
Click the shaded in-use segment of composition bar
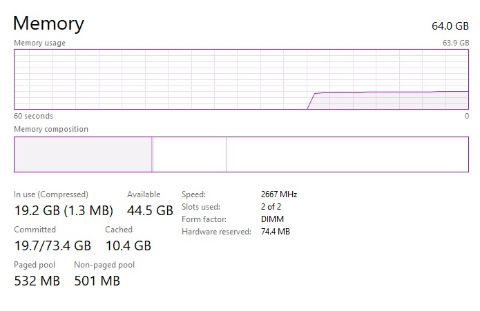(83, 154)
